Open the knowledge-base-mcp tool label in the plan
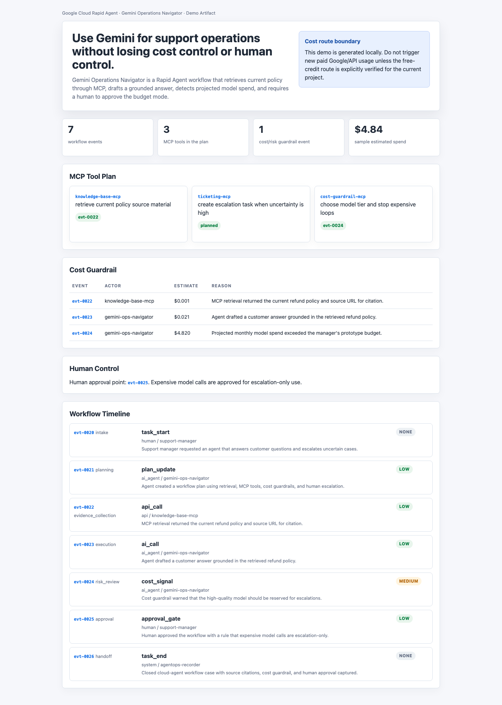The height and width of the screenshot is (705, 502). pyautogui.click(x=98, y=197)
